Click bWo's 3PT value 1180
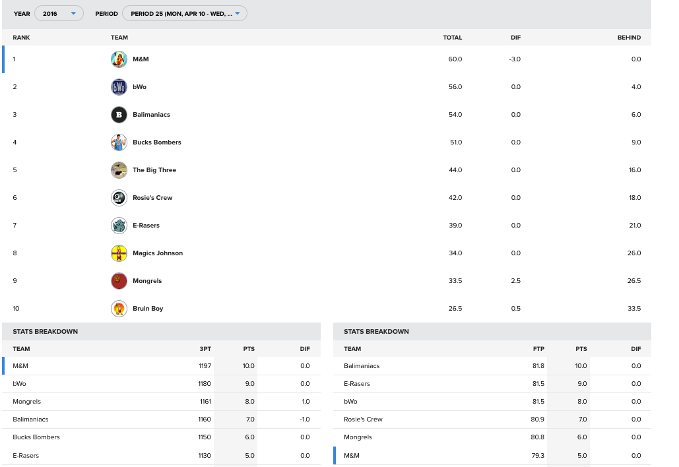This screenshot has width=679, height=467. tap(205, 384)
